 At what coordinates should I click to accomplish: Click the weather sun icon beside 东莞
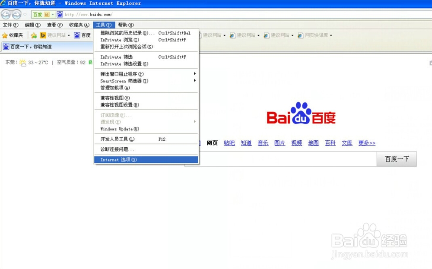pyautogui.click(x=23, y=63)
